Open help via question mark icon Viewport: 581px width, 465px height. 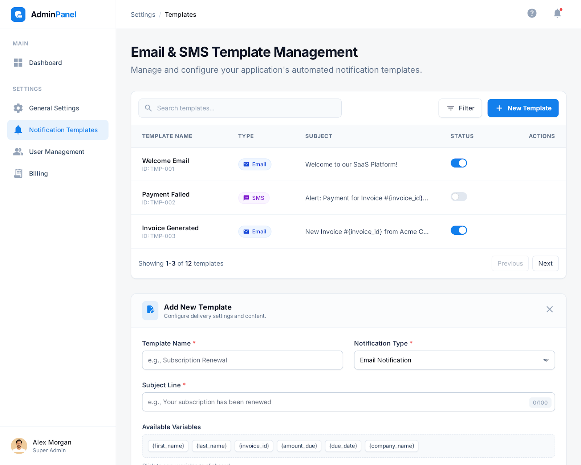click(x=532, y=13)
